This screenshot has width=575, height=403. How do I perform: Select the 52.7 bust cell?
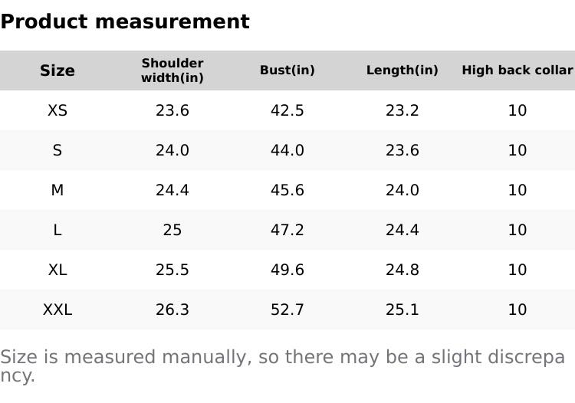pyautogui.click(x=287, y=310)
